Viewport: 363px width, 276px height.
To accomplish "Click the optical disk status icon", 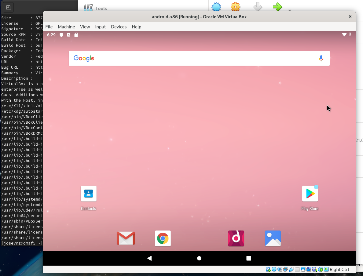I will click(274, 269).
